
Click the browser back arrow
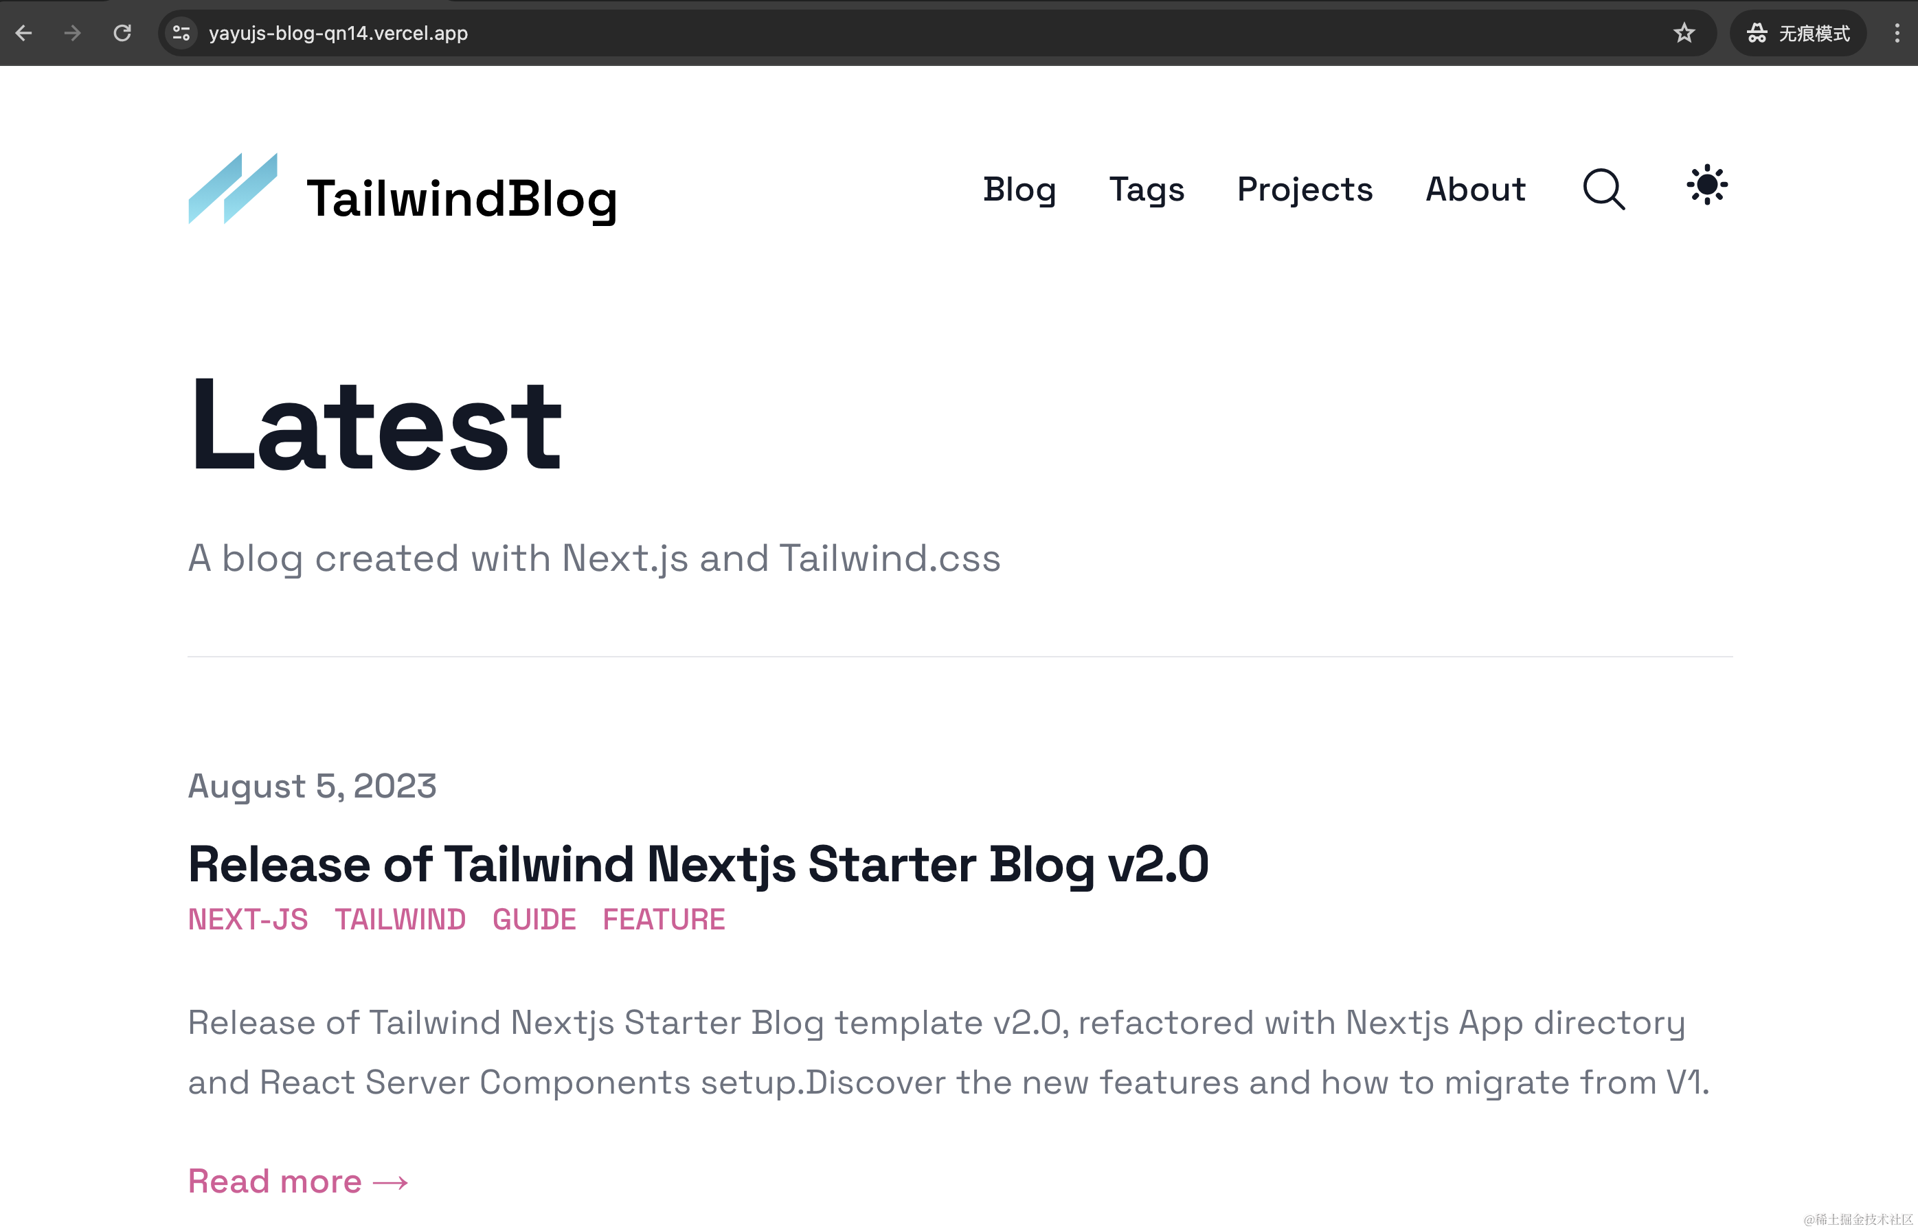(x=24, y=33)
